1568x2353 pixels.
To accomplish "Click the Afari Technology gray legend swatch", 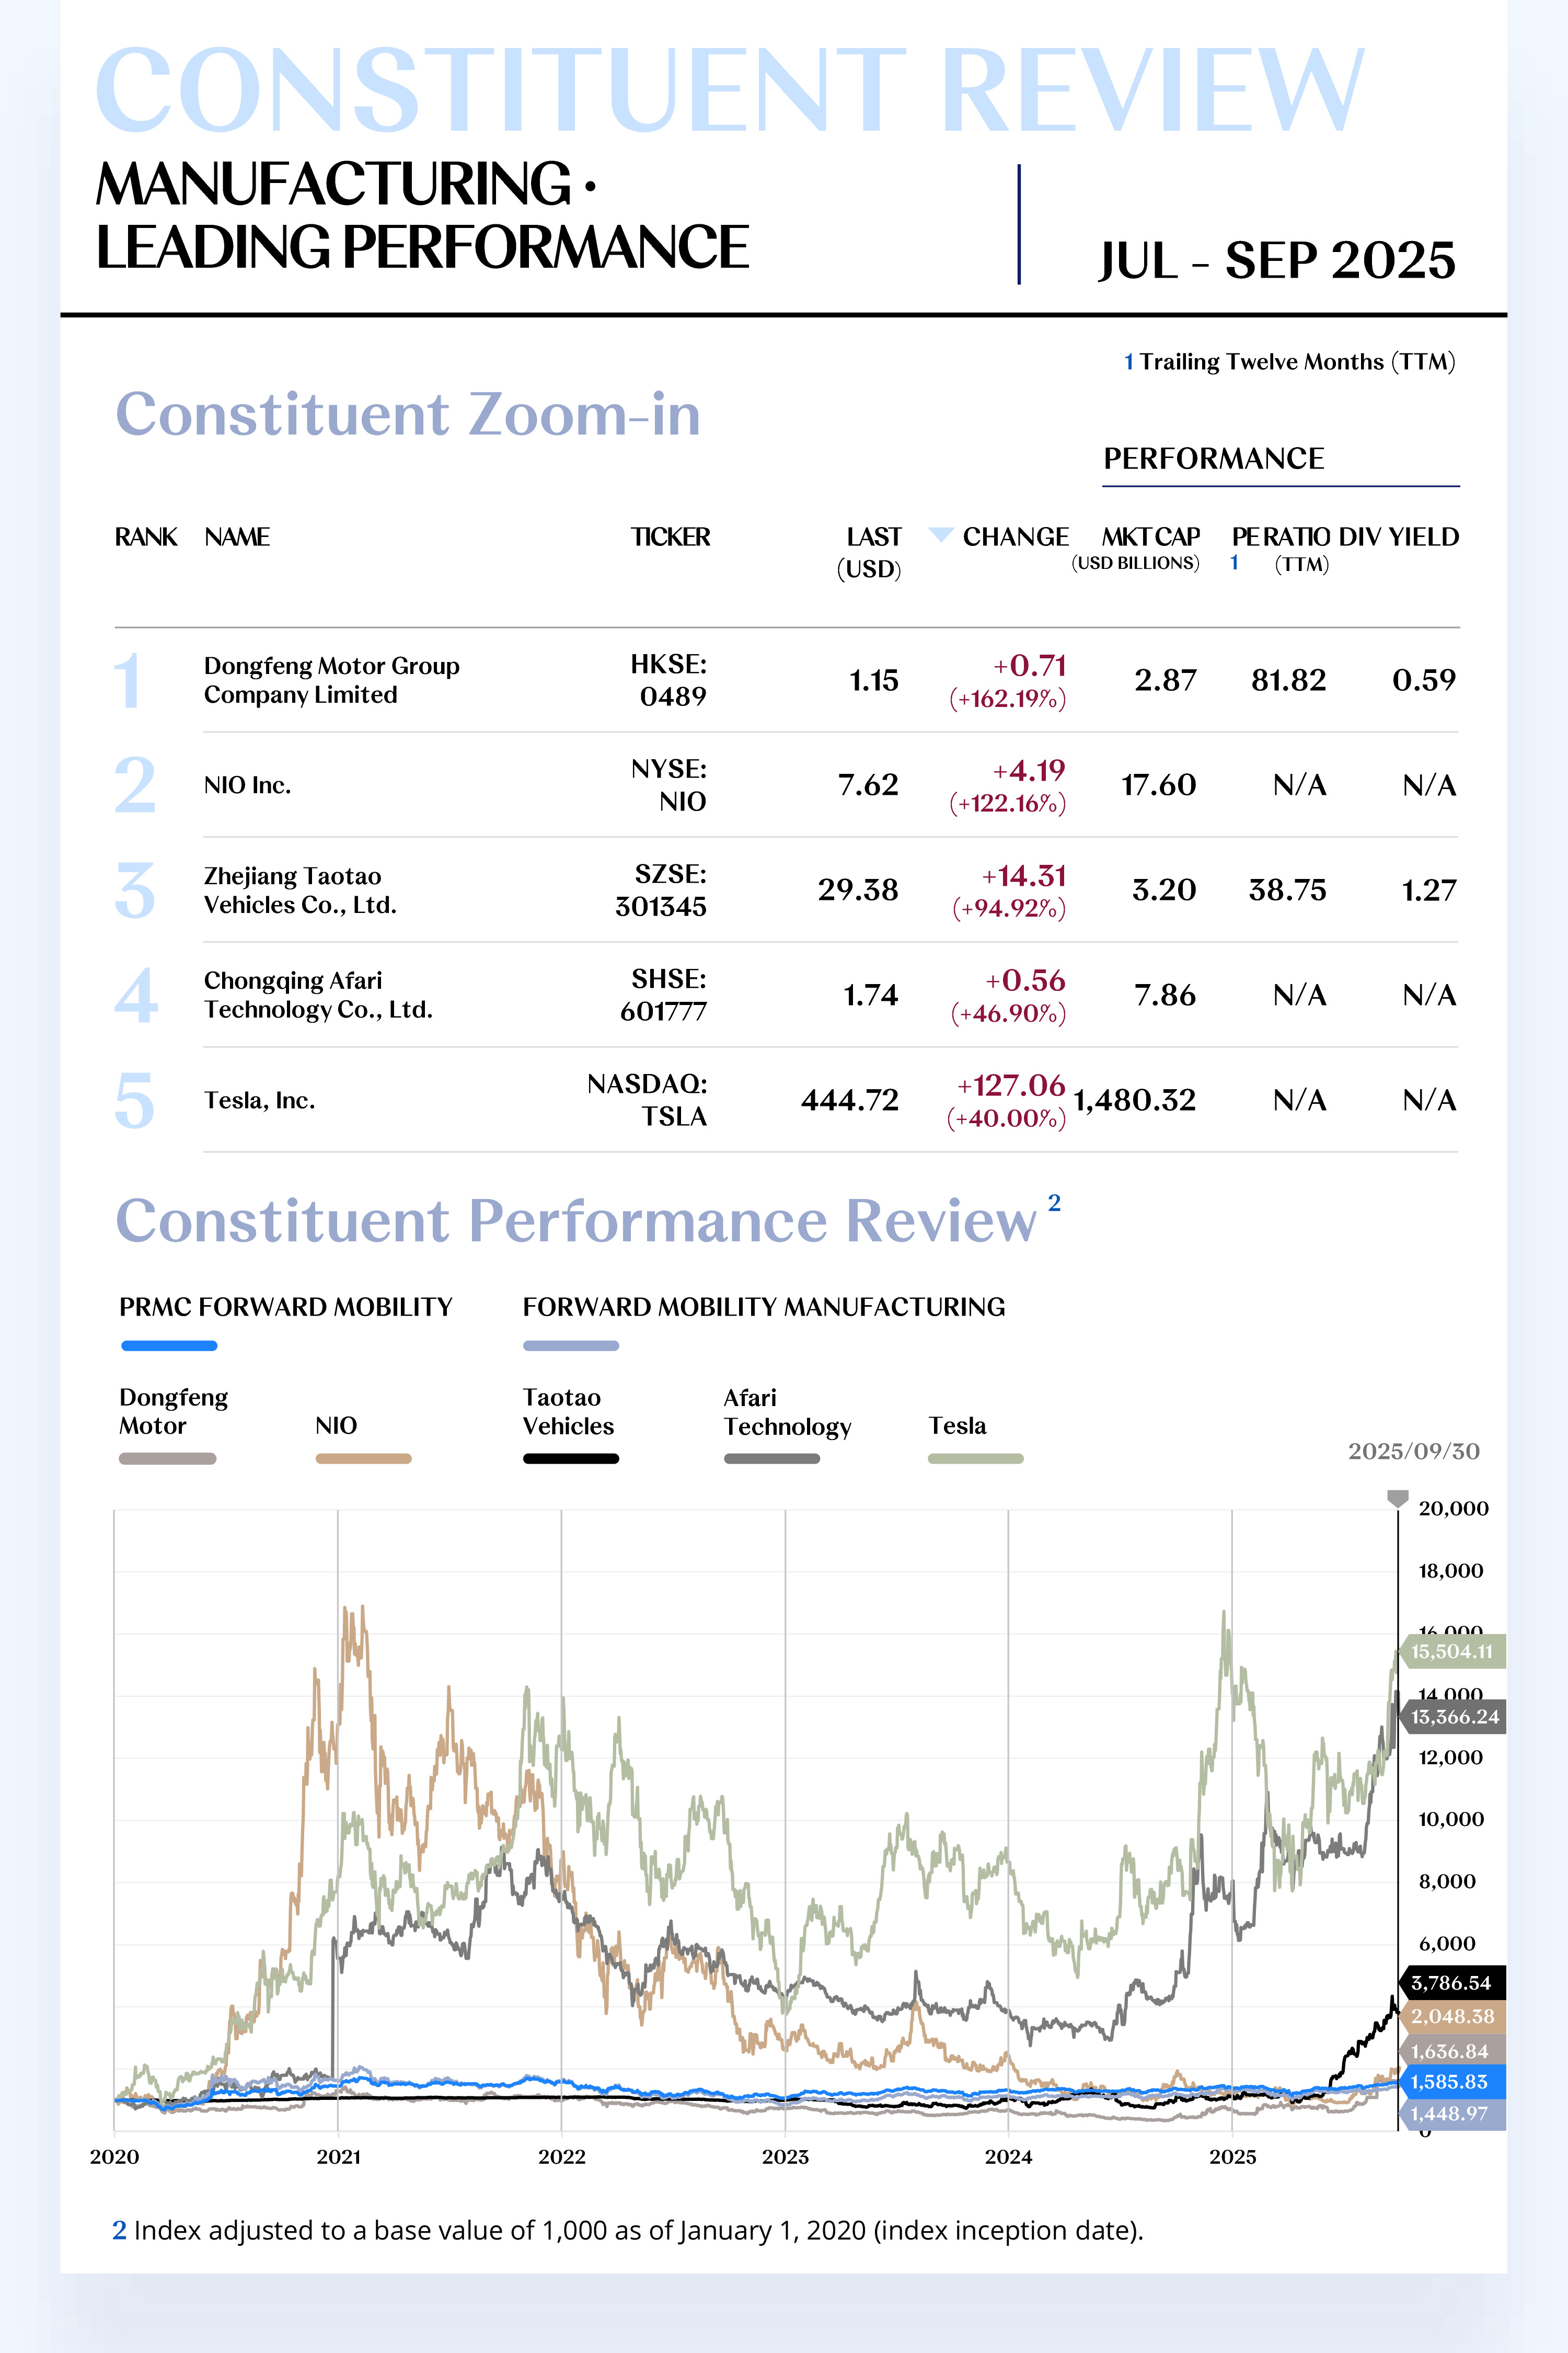I will pos(772,1459).
